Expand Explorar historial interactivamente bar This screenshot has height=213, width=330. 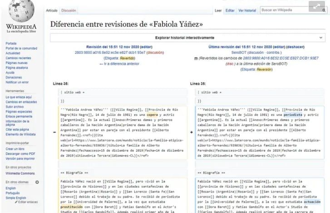click(184, 38)
